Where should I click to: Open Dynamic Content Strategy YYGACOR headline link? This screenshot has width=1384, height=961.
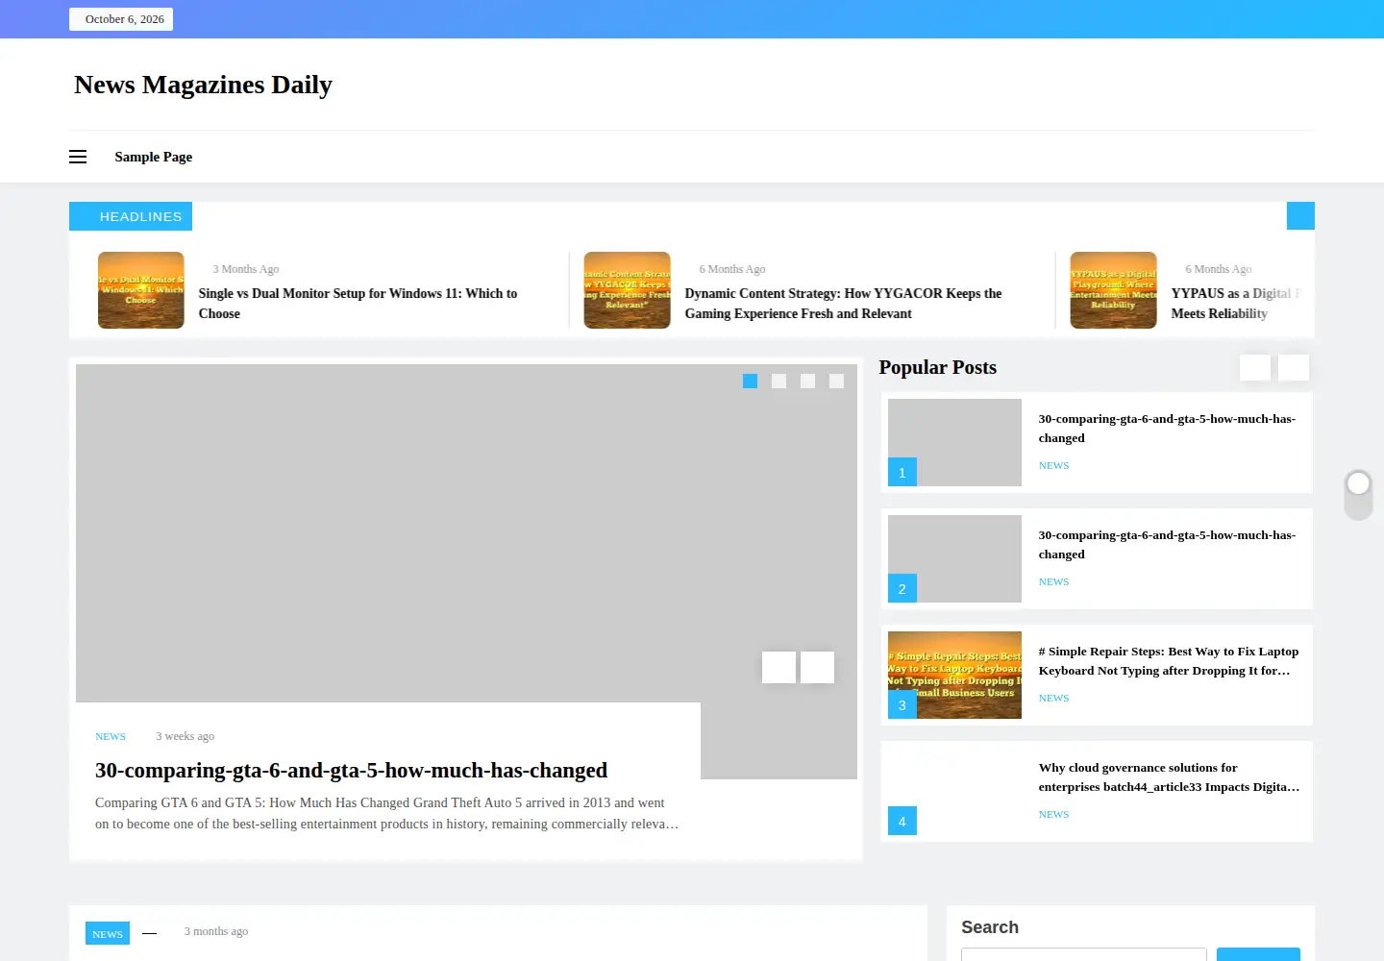click(x=843, y=304)
